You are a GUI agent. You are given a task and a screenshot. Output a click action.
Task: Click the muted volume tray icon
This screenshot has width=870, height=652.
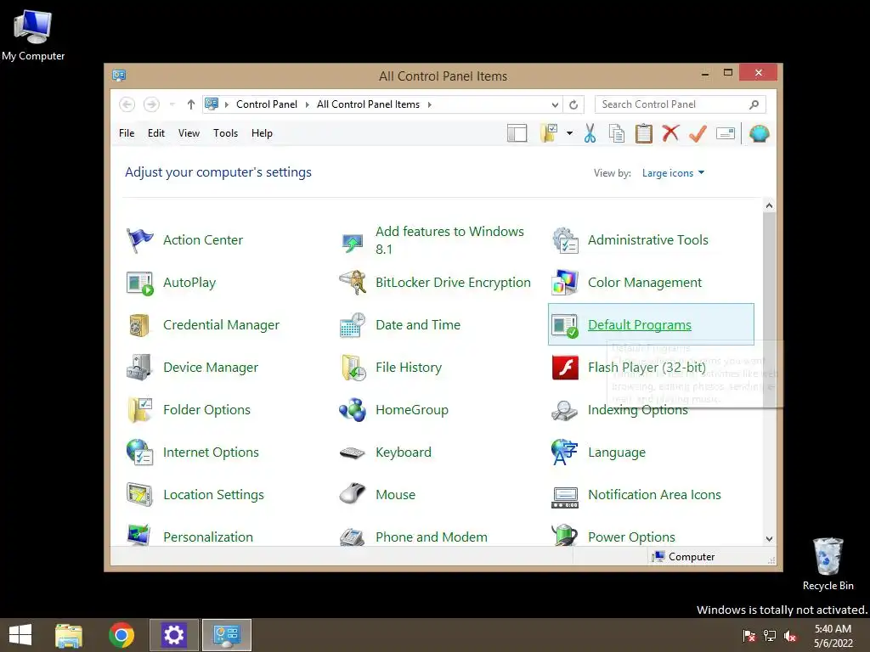(x=790, y=636)
